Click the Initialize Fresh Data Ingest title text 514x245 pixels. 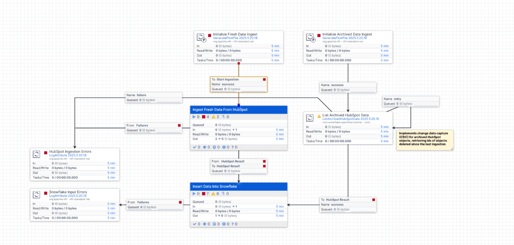point(235,34)
